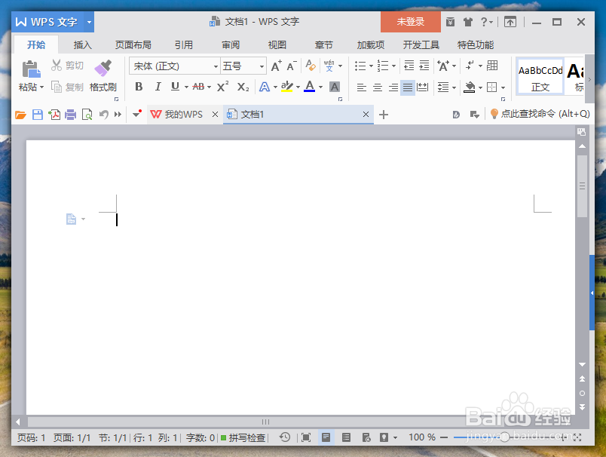The height and width of the screenshot is (457, 606).
Task: Switch to the 引用 ribbon tab
Action: 184,44
